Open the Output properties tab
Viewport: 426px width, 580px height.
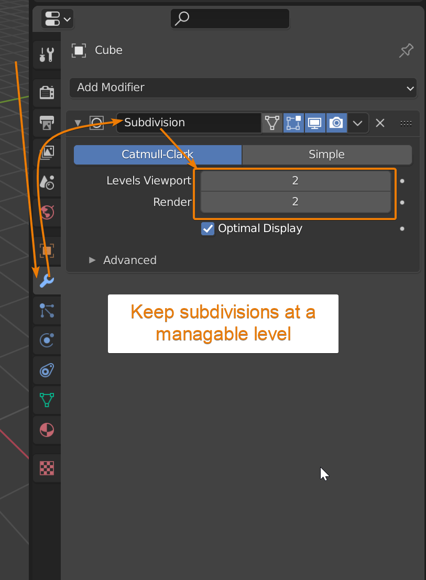click(x=47, y=123)
